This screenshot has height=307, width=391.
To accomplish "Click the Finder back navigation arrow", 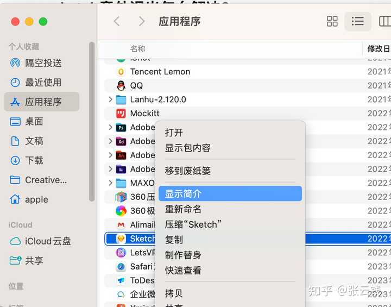I will click(117, 22).
